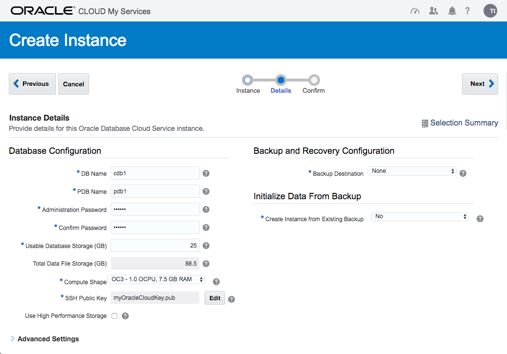Click the Backup and Recovery Configuration heading
Image resolution: width=507 pixels, height=354 pixels.
pos(323,151)
